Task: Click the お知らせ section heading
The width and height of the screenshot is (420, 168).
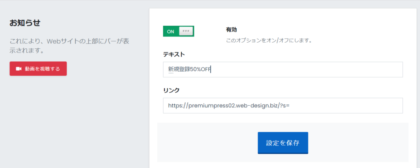Action: 25,23
